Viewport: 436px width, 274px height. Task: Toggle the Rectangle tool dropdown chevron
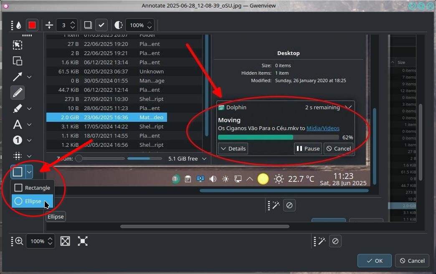[x=29, y=172]
